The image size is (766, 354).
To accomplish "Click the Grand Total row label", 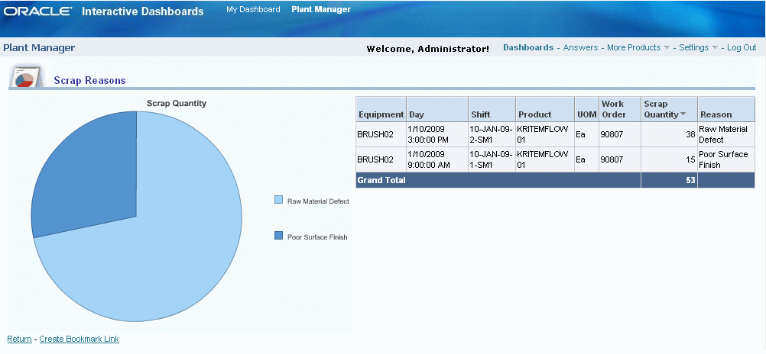I will pos(381,180).
